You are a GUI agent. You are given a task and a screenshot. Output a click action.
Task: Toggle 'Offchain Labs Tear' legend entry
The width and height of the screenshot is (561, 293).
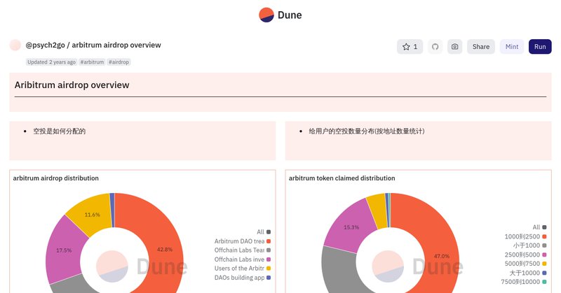coord(243,250)
